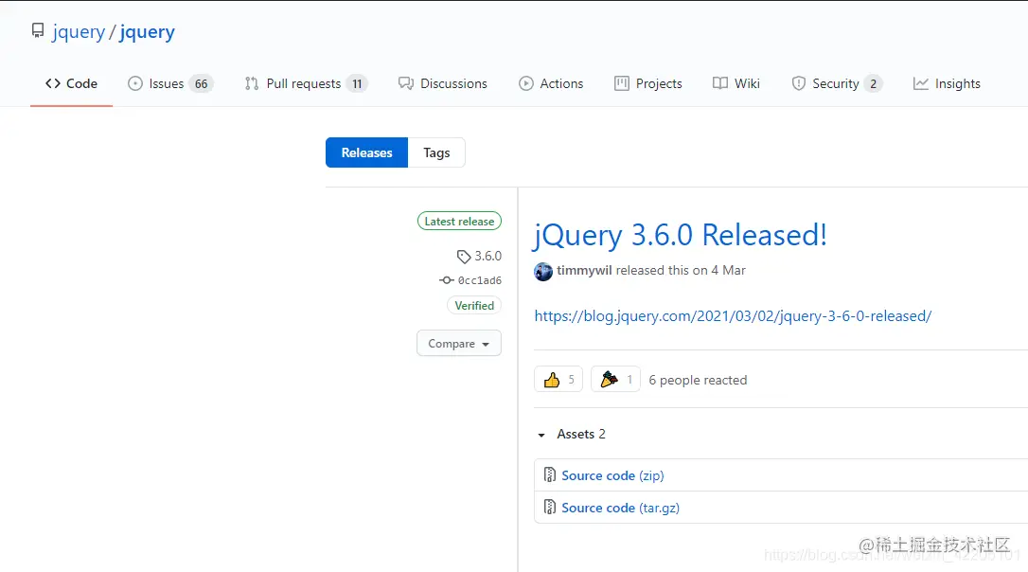Click the Actions play icon
1028x572 pixels.
525,83
